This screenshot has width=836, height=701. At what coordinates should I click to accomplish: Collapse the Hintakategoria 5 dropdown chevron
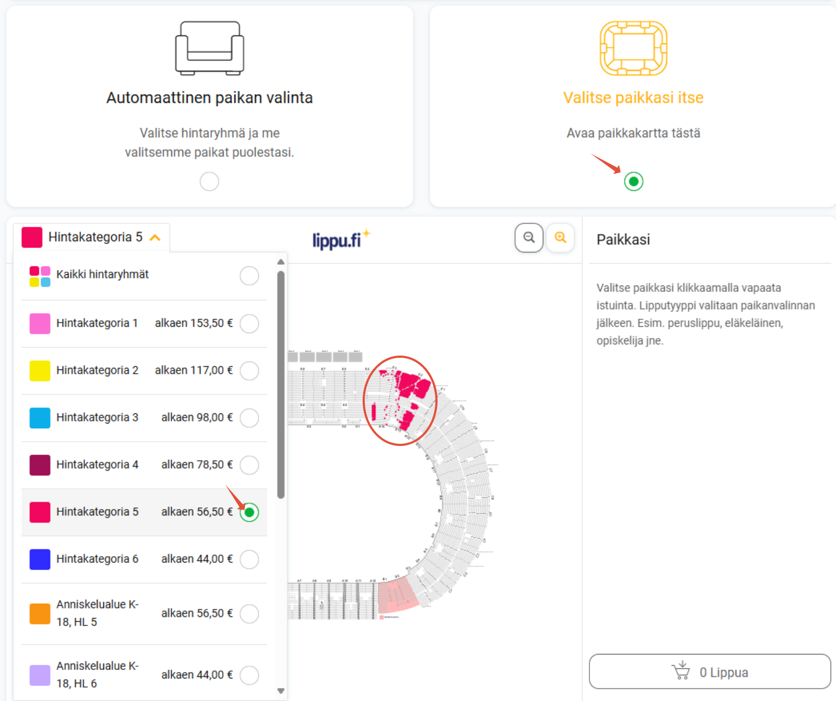click(155, 237)
